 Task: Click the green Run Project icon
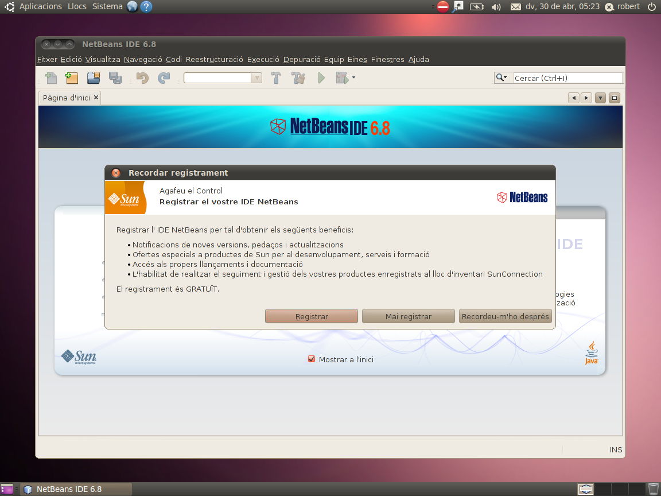(x=321, y=78)
